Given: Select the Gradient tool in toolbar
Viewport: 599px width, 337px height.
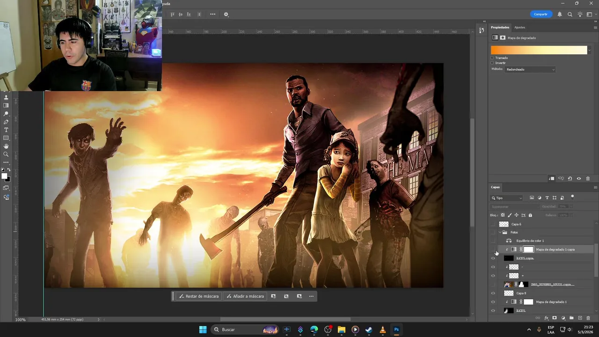Looking at the screenshot, I should click(6, 105).
